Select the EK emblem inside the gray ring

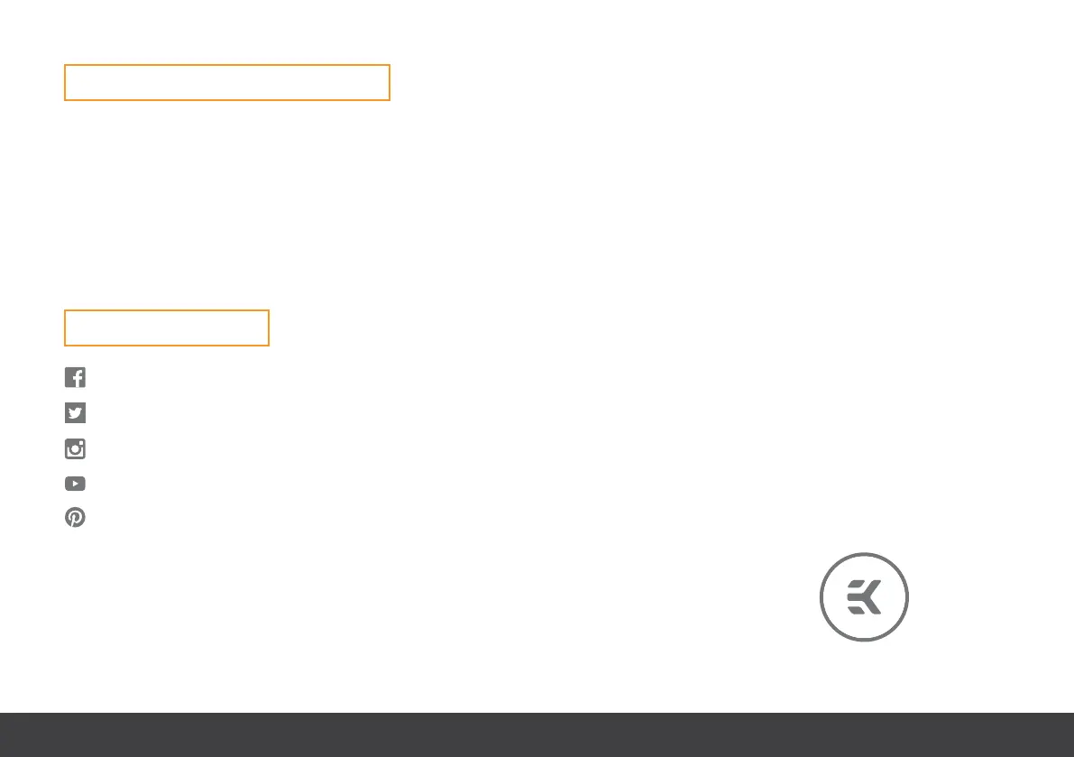[865, 597]
